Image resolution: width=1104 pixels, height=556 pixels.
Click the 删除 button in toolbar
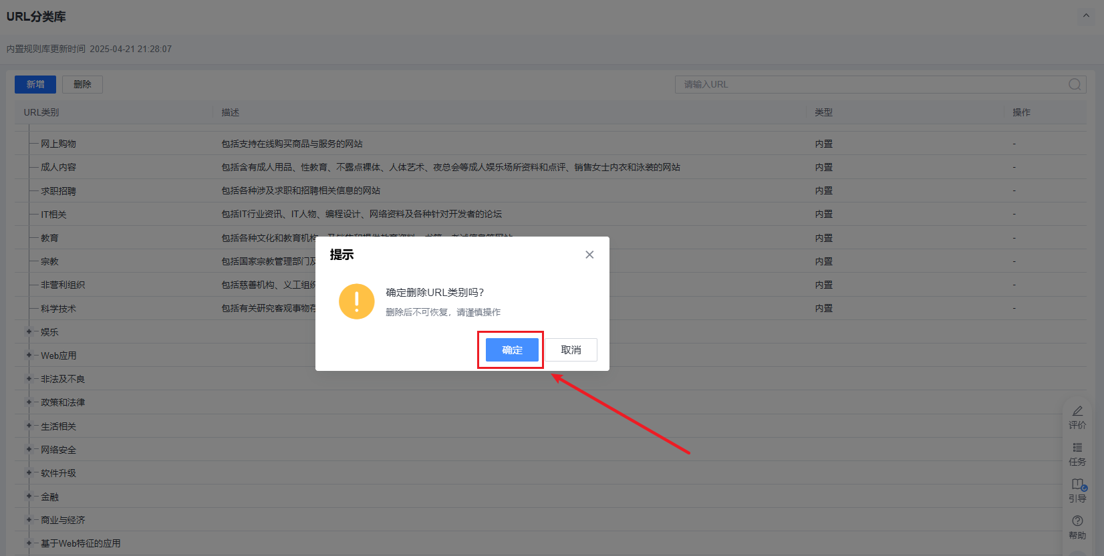tap(82, 84)
